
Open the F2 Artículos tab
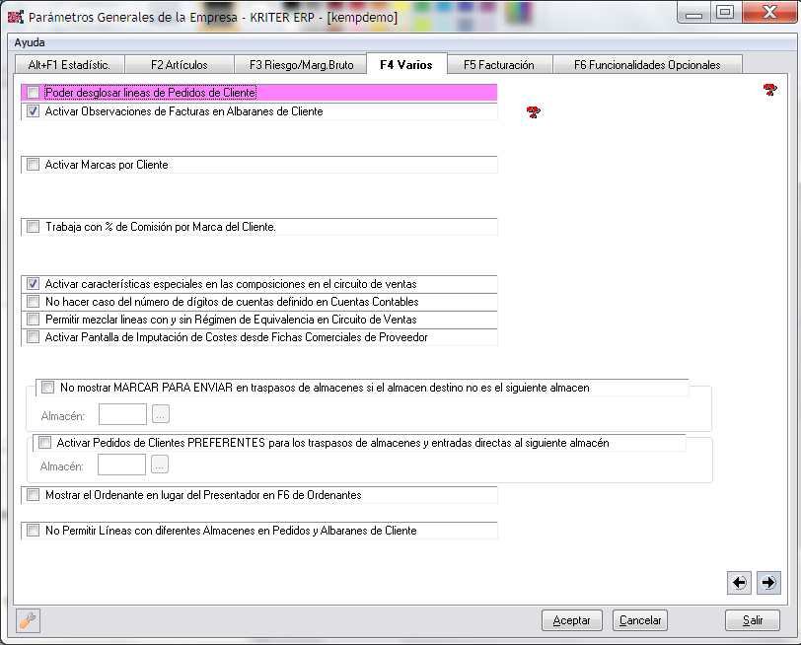click(x=179, y=65)
